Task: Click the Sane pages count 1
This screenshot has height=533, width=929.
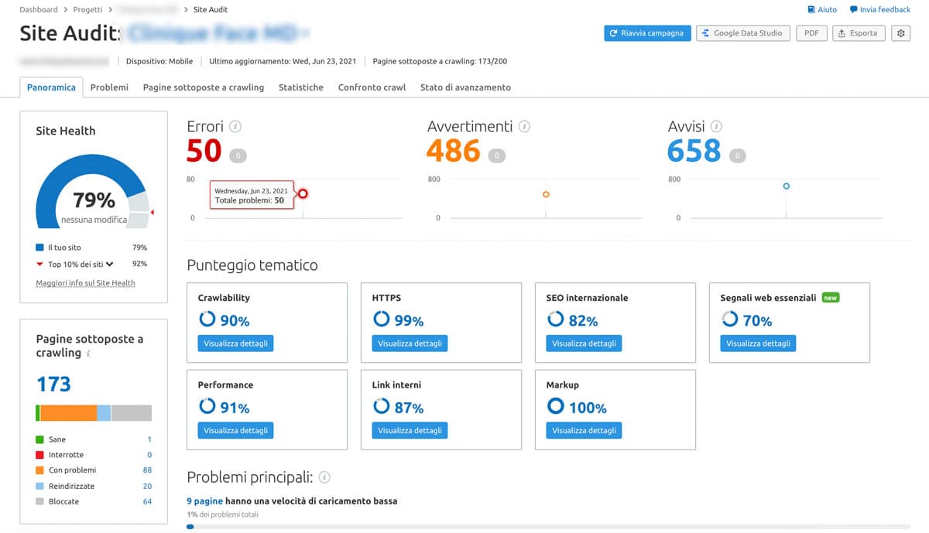Action: (149, 439)
